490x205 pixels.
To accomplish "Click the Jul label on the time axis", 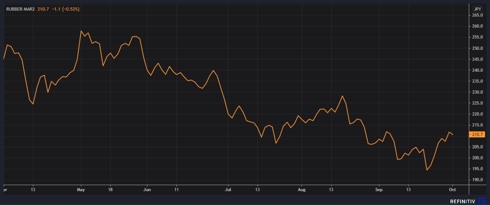I will point(228,190).
